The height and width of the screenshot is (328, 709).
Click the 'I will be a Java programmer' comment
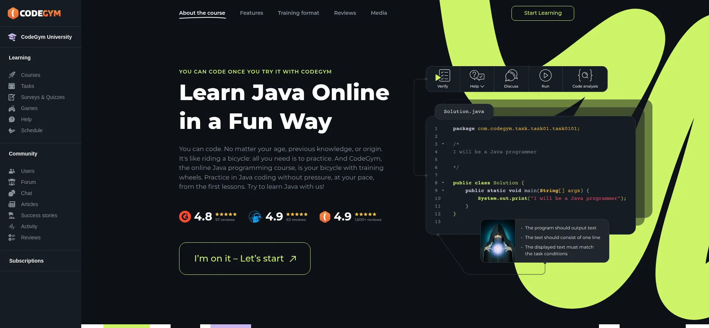(x=495, y=152)
